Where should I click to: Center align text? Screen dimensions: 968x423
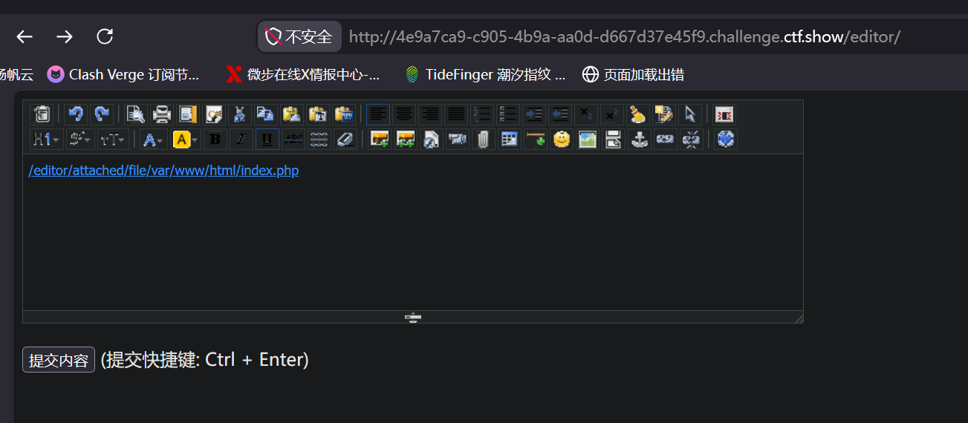pyautogui.click(x=404, y=114)
